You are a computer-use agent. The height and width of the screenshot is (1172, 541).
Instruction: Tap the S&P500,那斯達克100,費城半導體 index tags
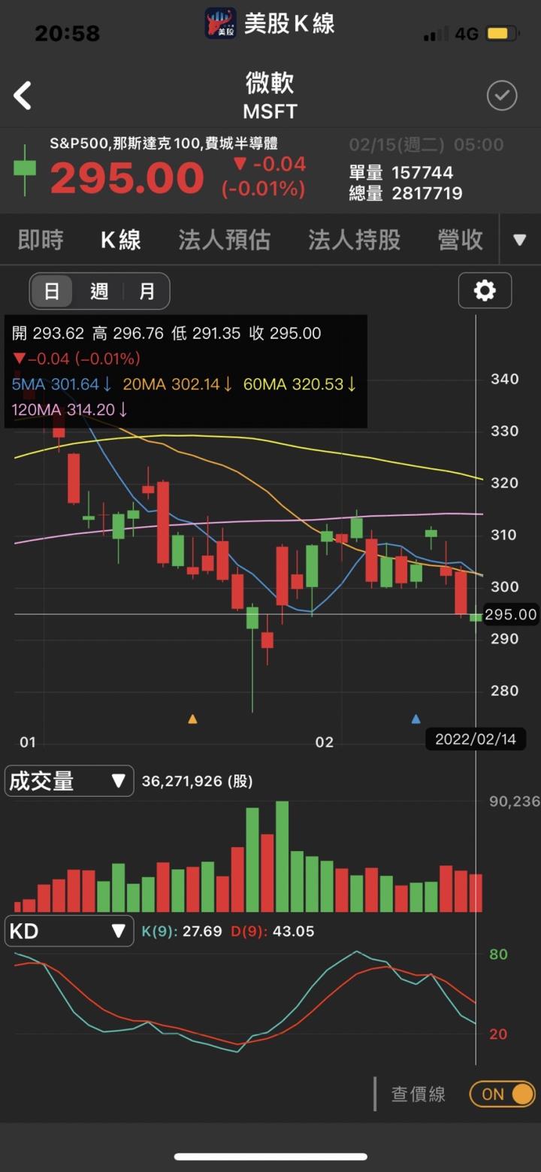164,143
